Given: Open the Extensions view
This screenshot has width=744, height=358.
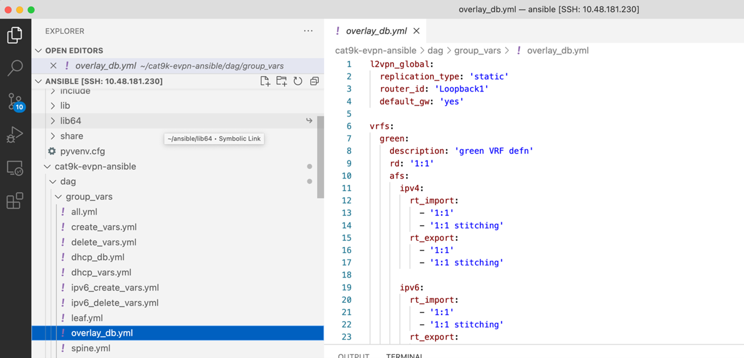Looking at the screenshot, I should tap(15, 201).
